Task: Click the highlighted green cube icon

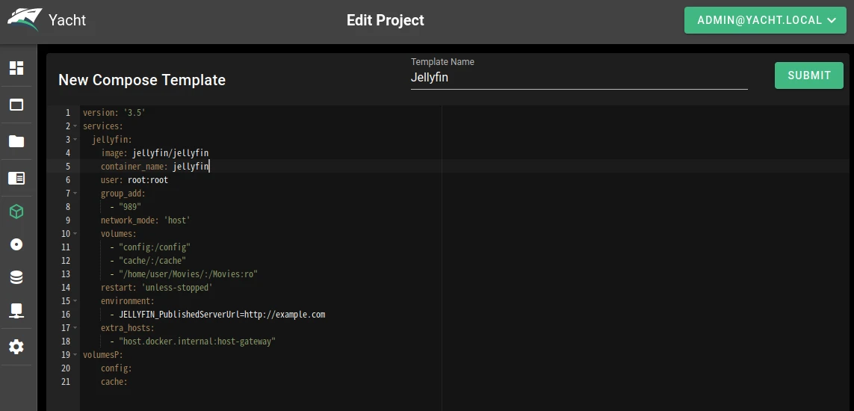Action: tap(16, 212)
